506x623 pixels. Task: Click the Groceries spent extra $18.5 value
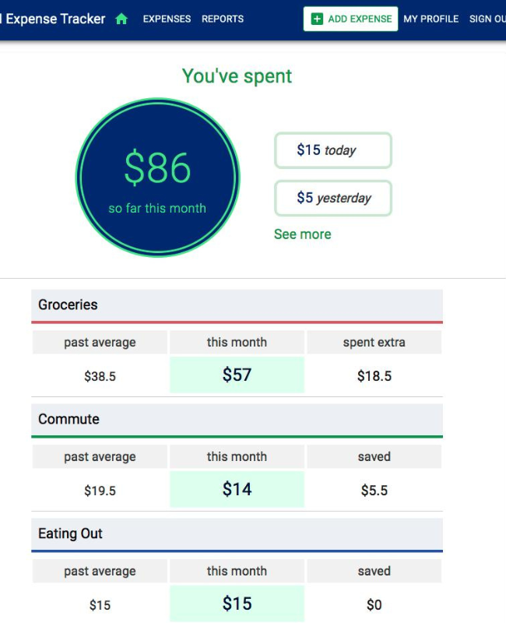pos(374,375)
